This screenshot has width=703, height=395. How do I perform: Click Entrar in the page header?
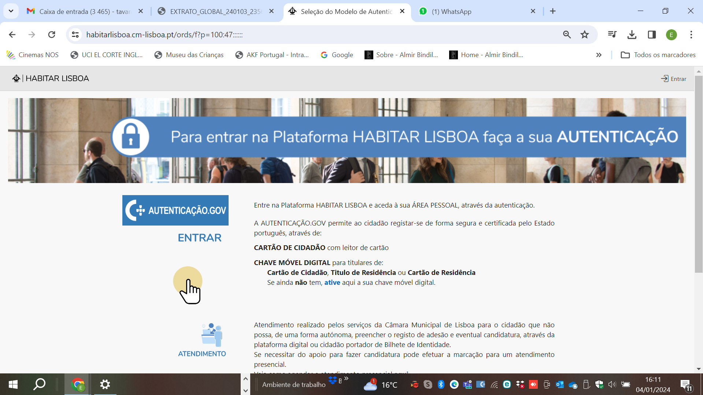click(x=674, y=79)
